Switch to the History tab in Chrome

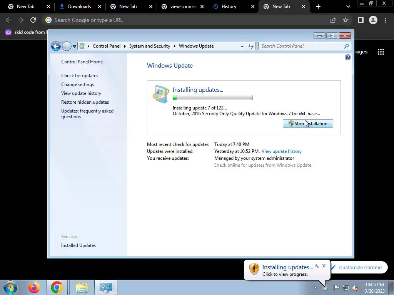(x=229, y=7)
